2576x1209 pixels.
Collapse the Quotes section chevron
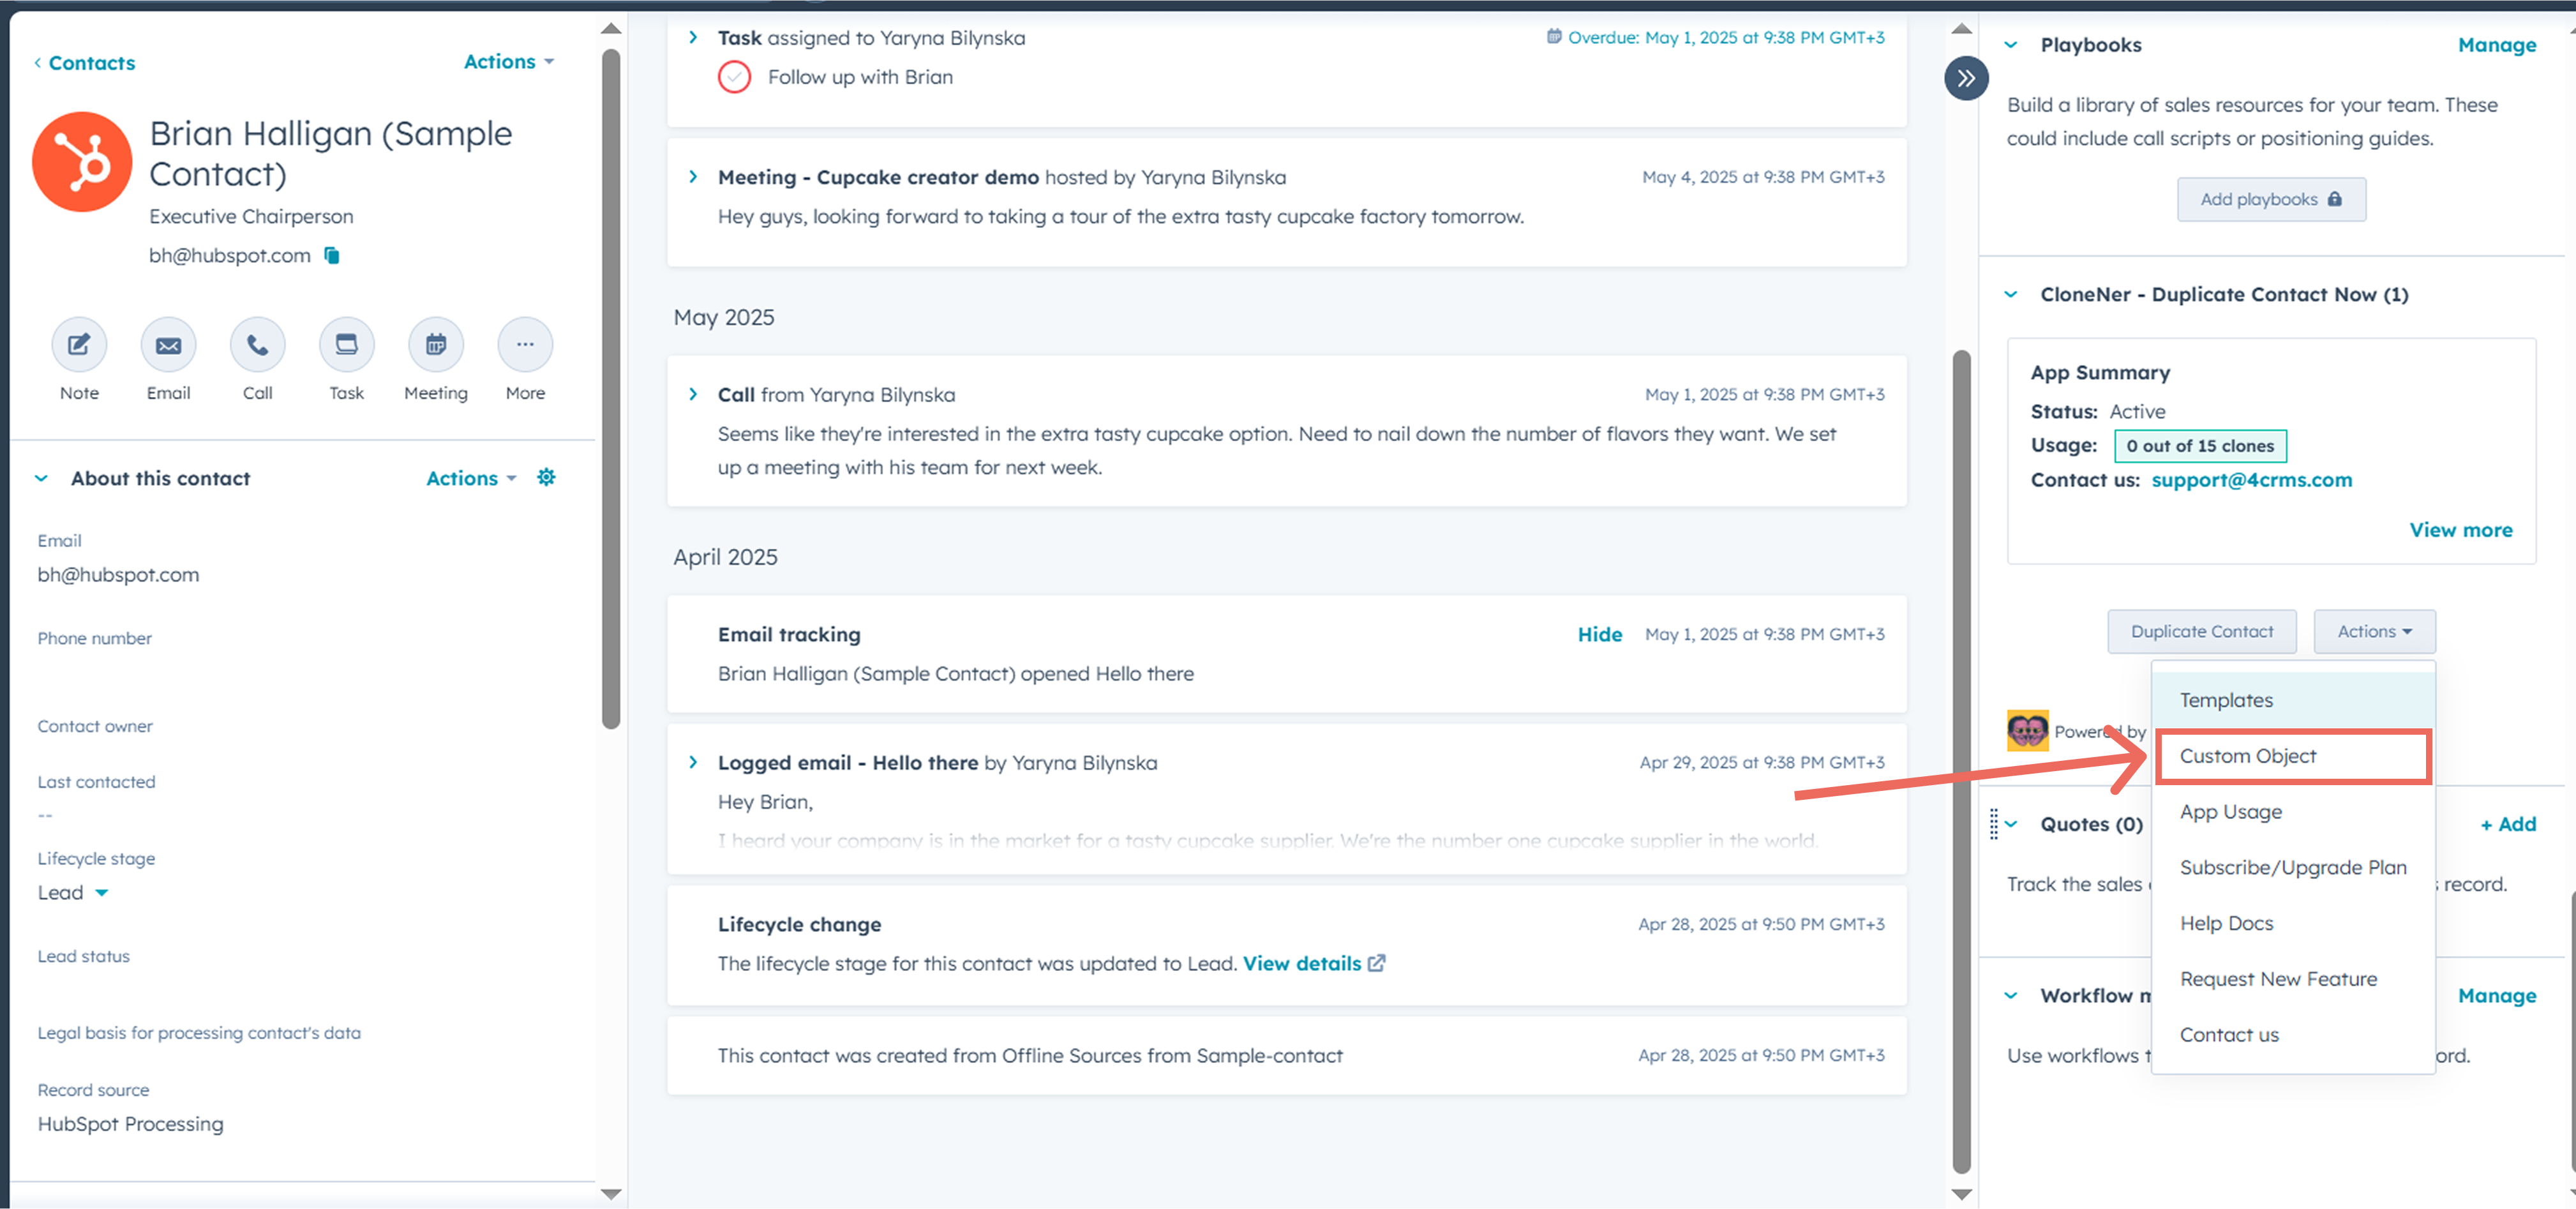(2011, 824)
